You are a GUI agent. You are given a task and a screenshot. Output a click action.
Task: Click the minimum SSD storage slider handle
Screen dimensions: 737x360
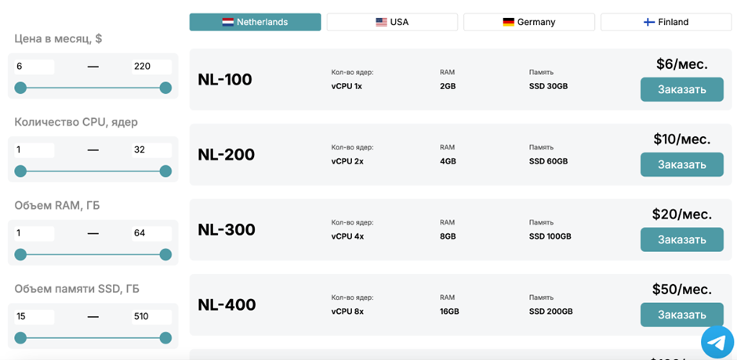[x=20, y=338]
